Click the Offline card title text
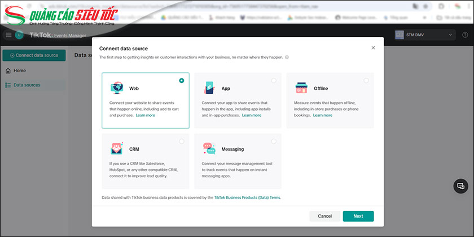Viewport: 474px width, 237px height. click(x=321, y=88)
